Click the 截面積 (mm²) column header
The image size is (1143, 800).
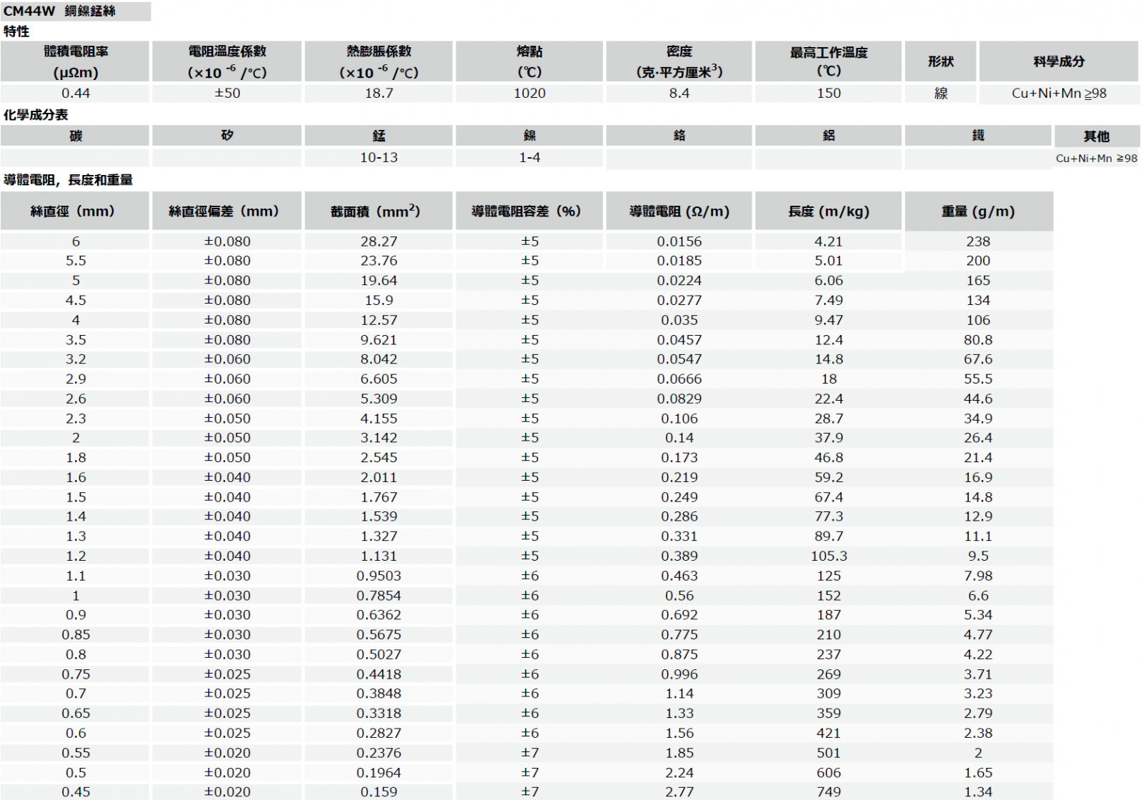coord(379,211)
